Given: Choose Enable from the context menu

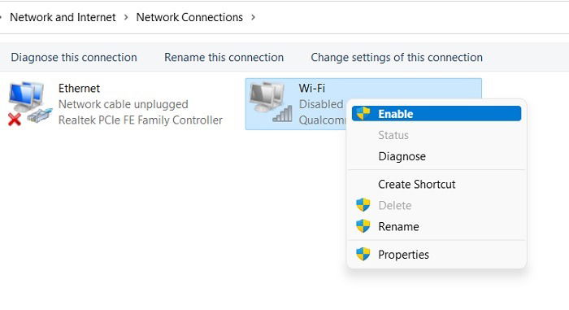Looking at the screenshot, I should (x=437, y=114).
